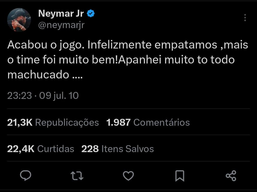Click the Republicações label

(x=67, y=123)
